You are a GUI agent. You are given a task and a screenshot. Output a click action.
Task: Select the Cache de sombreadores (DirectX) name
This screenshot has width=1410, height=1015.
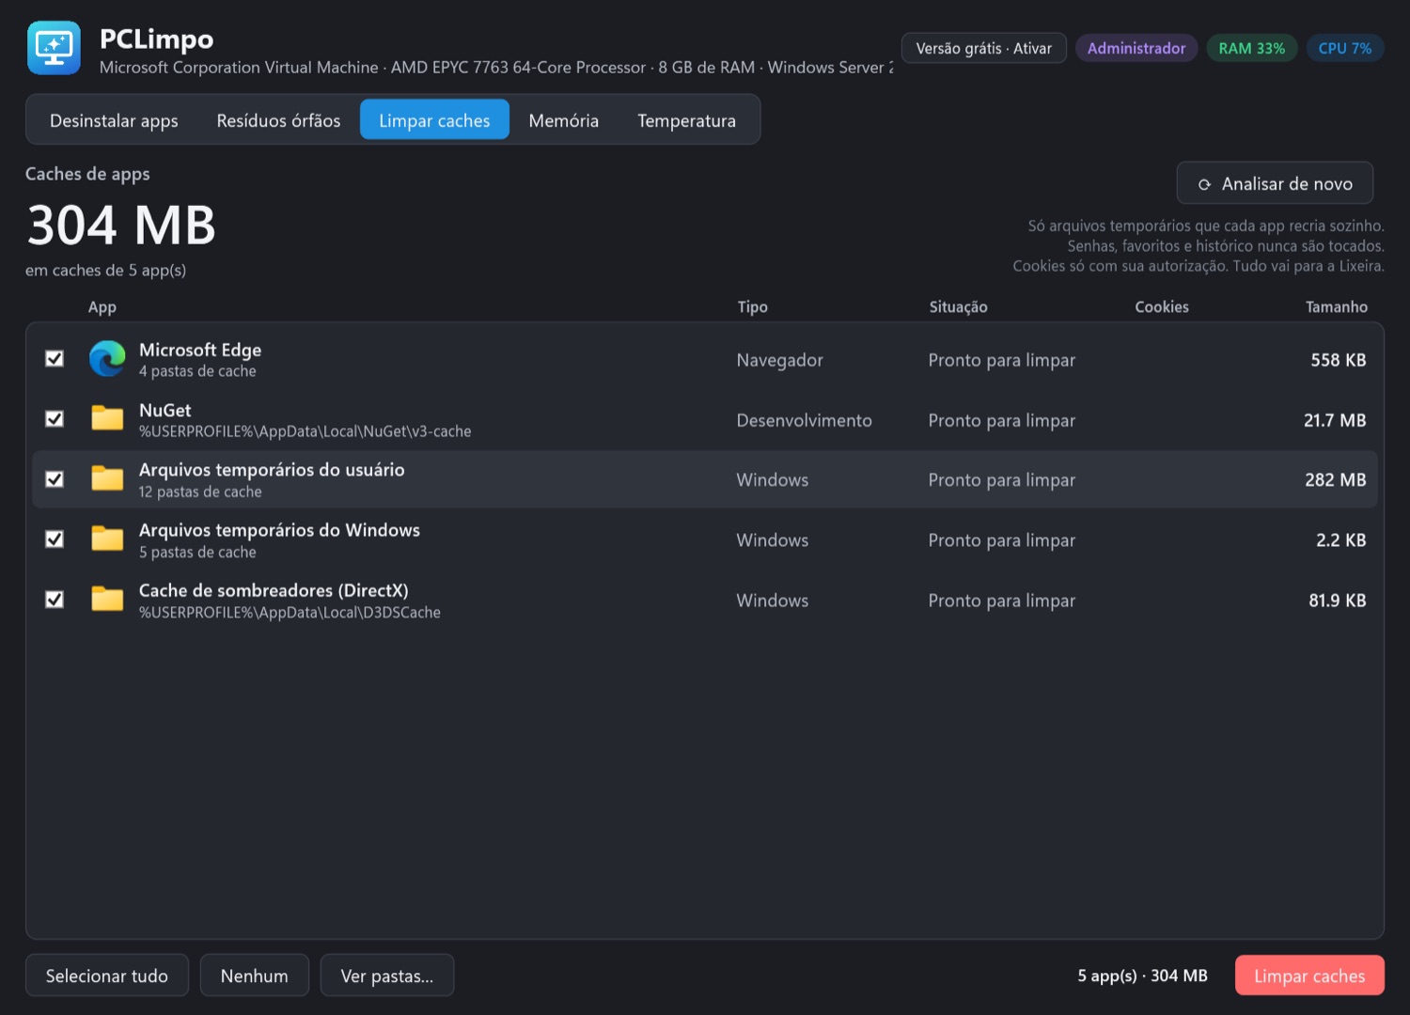click(274, 590)
